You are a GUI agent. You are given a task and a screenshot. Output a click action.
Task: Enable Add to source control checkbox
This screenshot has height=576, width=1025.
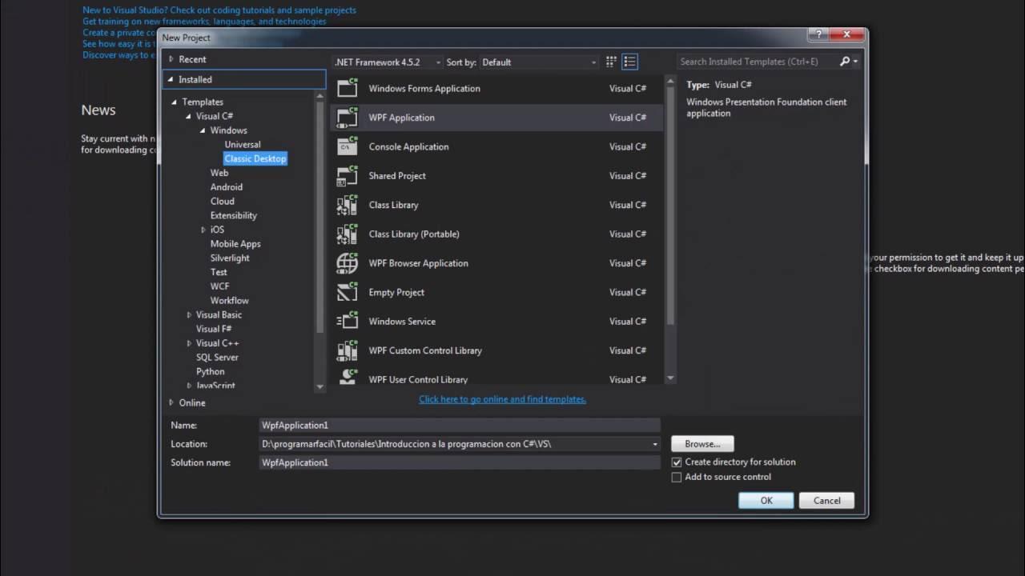[677, 478]
